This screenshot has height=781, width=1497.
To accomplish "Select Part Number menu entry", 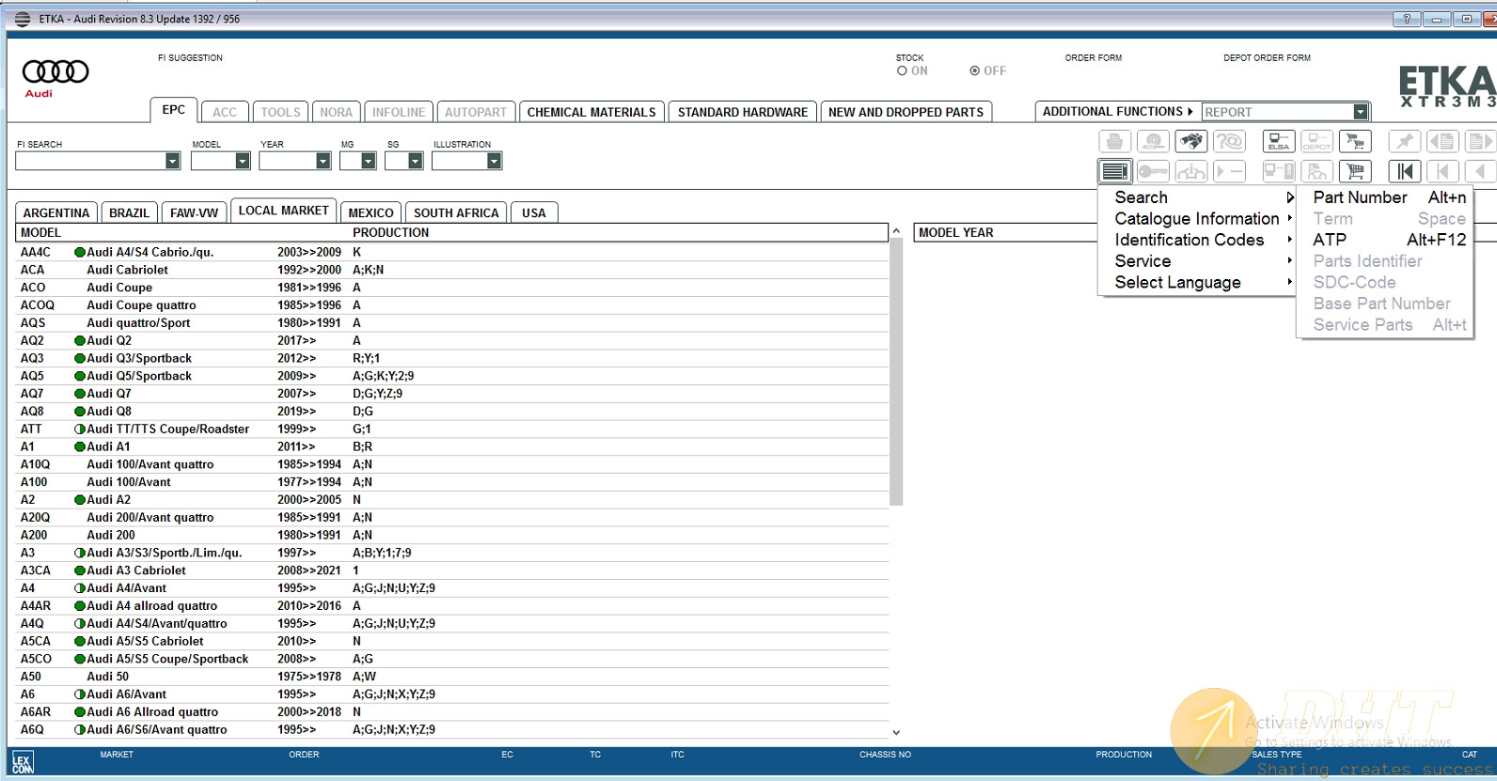I will tap(1386, 197).
